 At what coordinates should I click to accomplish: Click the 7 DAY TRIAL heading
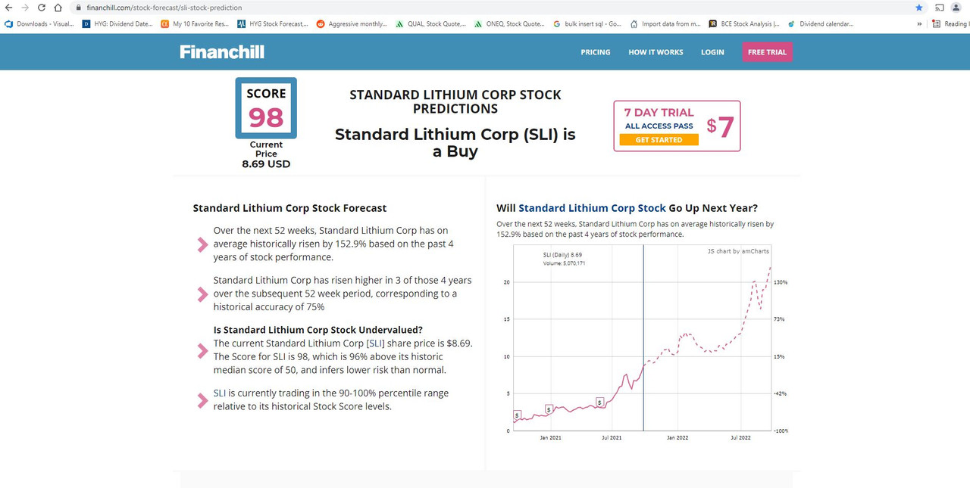659,113
